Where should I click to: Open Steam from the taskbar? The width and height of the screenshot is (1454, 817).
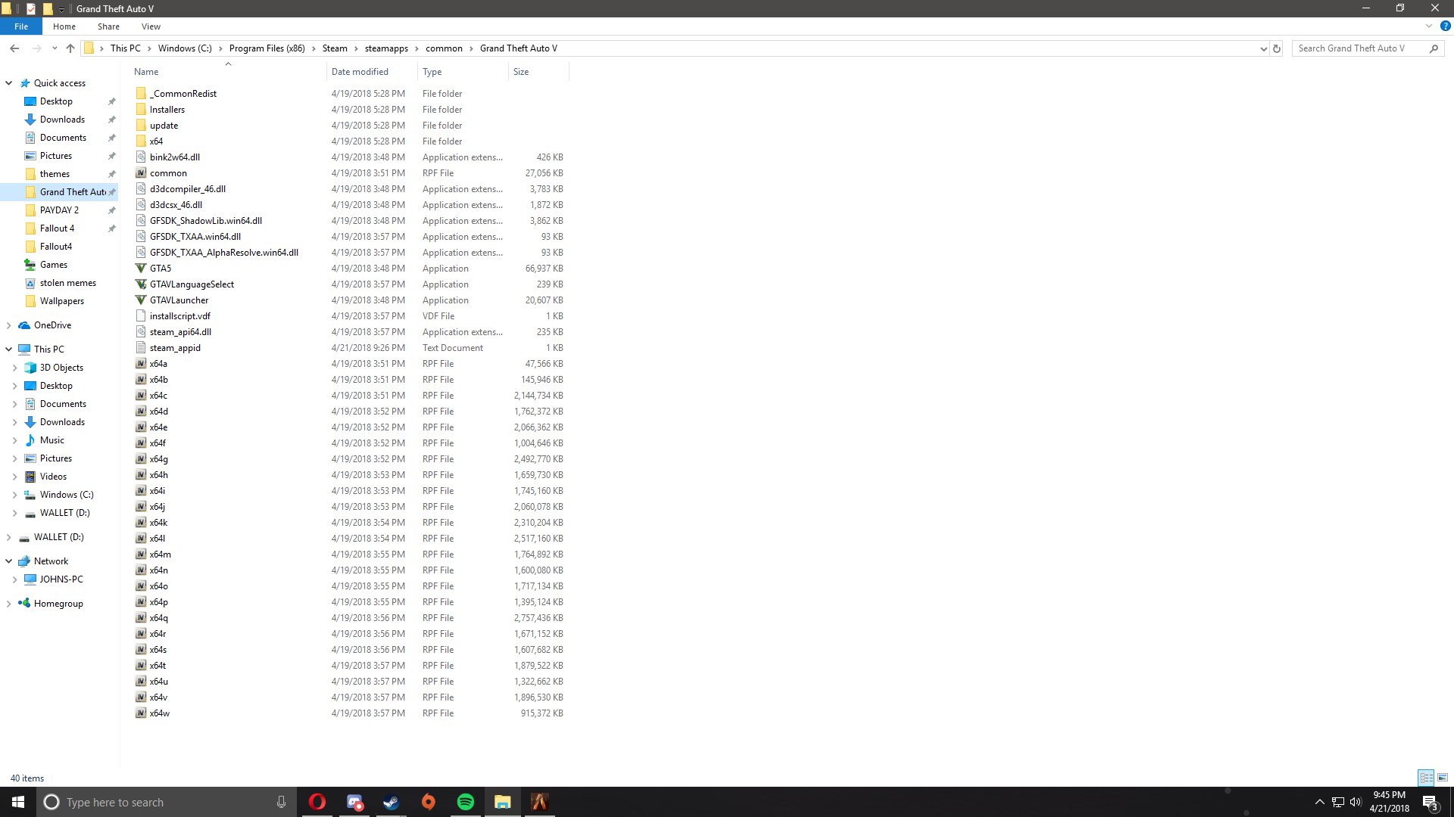point(391,802)
